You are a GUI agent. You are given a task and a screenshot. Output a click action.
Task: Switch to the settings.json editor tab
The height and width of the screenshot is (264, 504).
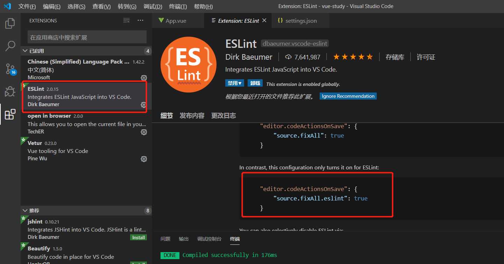point(301,21)
